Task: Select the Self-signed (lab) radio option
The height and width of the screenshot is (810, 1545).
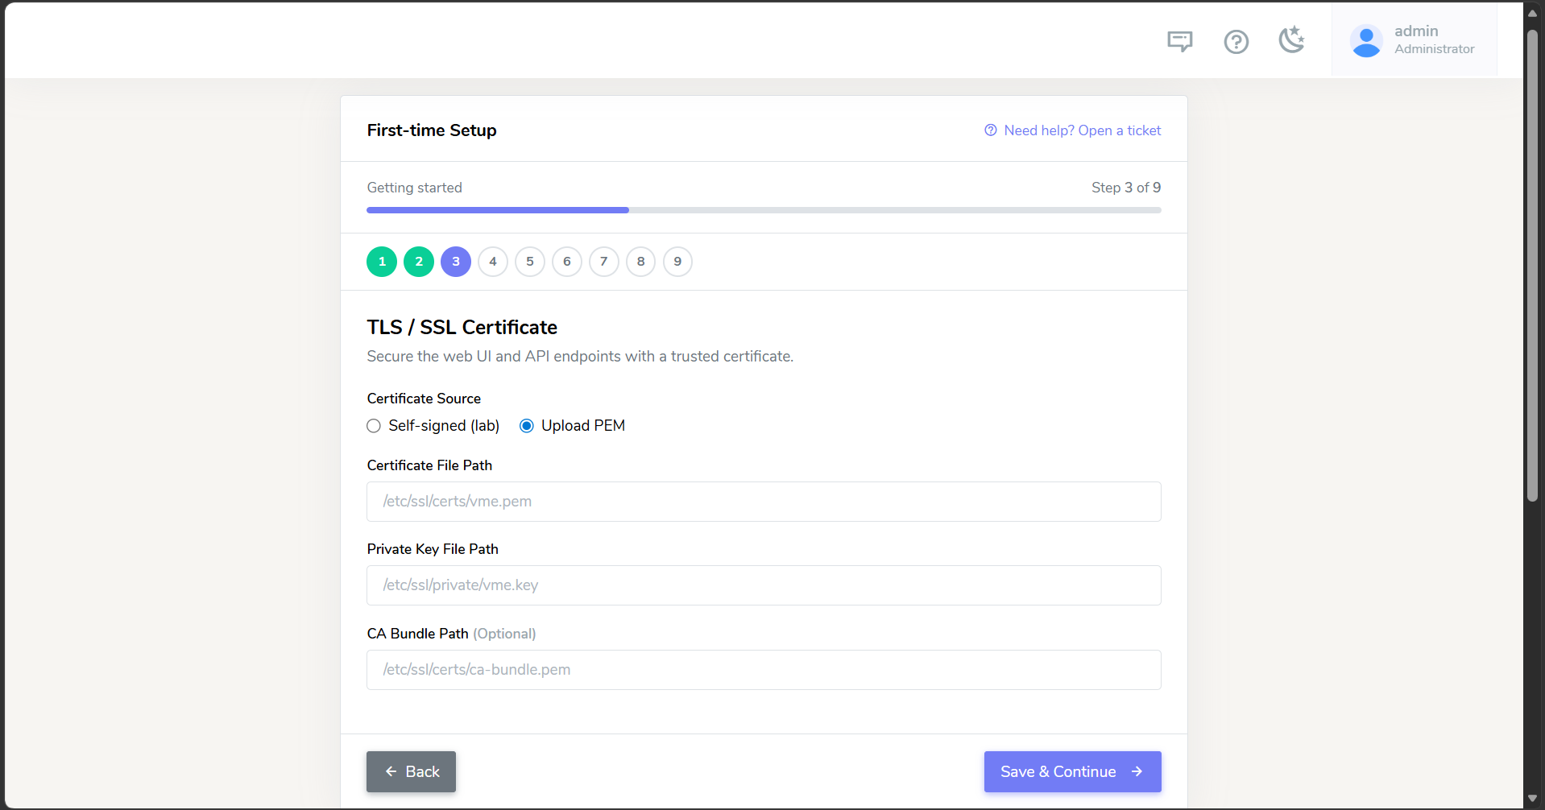Action: 374,426
